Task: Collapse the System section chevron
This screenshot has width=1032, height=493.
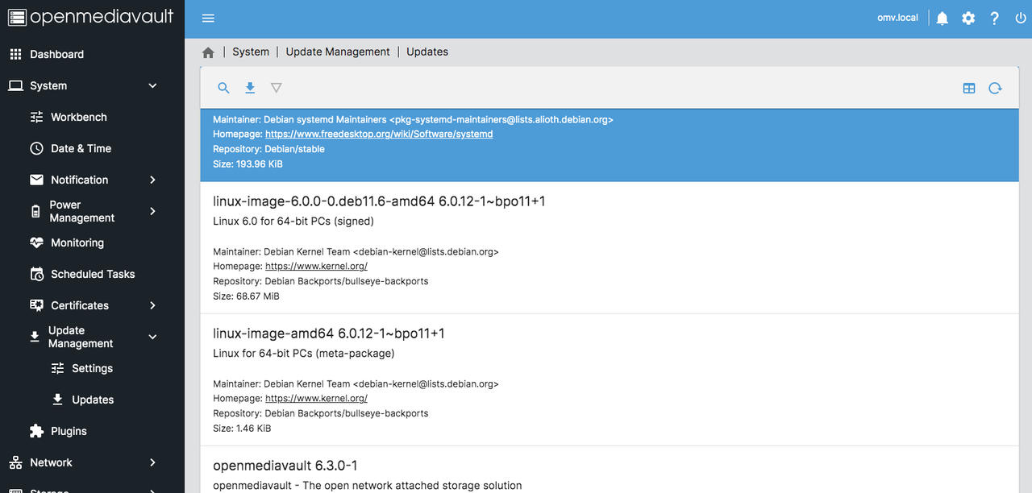Action: click(153, 85)
